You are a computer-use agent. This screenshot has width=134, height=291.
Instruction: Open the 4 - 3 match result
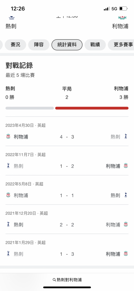pos(67,137)
